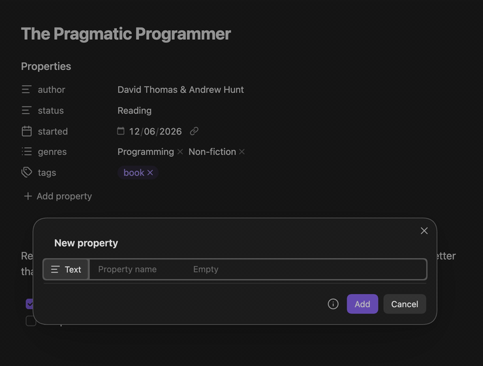Image resolution: width=483 pixels, height=366 pixels.
Task: Click the genres property list icon
Action: click(27, 152)
